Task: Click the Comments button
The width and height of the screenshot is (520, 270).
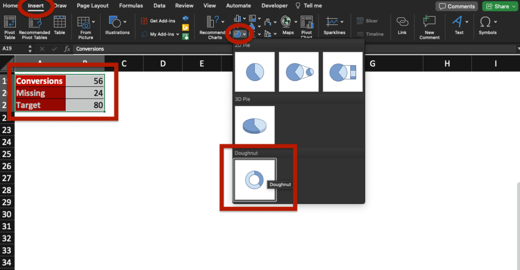Action: (x=457, y=7)
